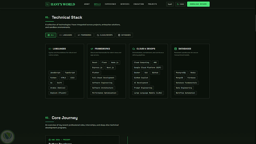The image size is (256, 144).
Task: Filter the stack by Databases
Action: 124,35
